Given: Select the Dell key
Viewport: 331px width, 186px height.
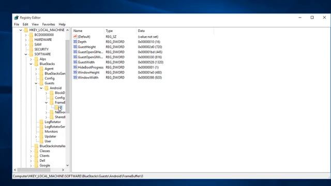Looking at the screenshot, I should pos(42,161).
